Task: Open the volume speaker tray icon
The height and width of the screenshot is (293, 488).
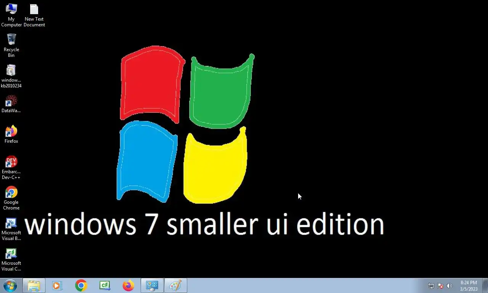Action: [449, 286]
